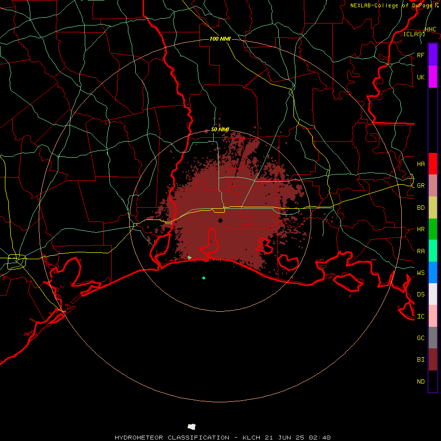The image size is (441, 441).
Task: Click the green plus marker offshore
Action: [204, 278]
